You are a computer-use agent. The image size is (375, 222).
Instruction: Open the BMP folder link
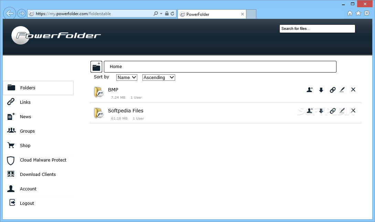point(113,90)
